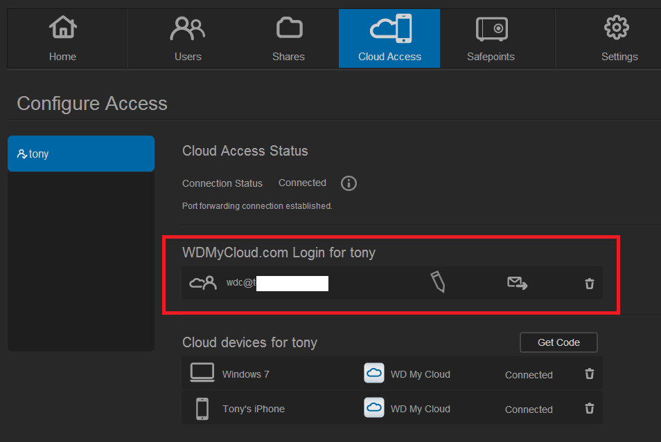Click the Connection Status Connected value
The width and height of the screenshot is (661, 442).
coord(302,183)
